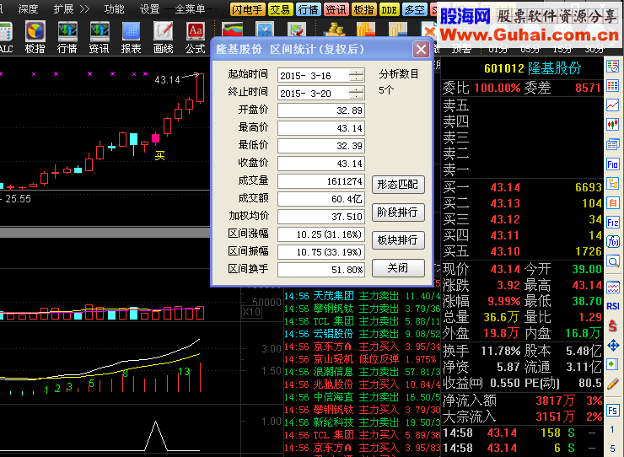Switch to the yellow 交易 tab
624x457 pixels.
click(280, 9)
